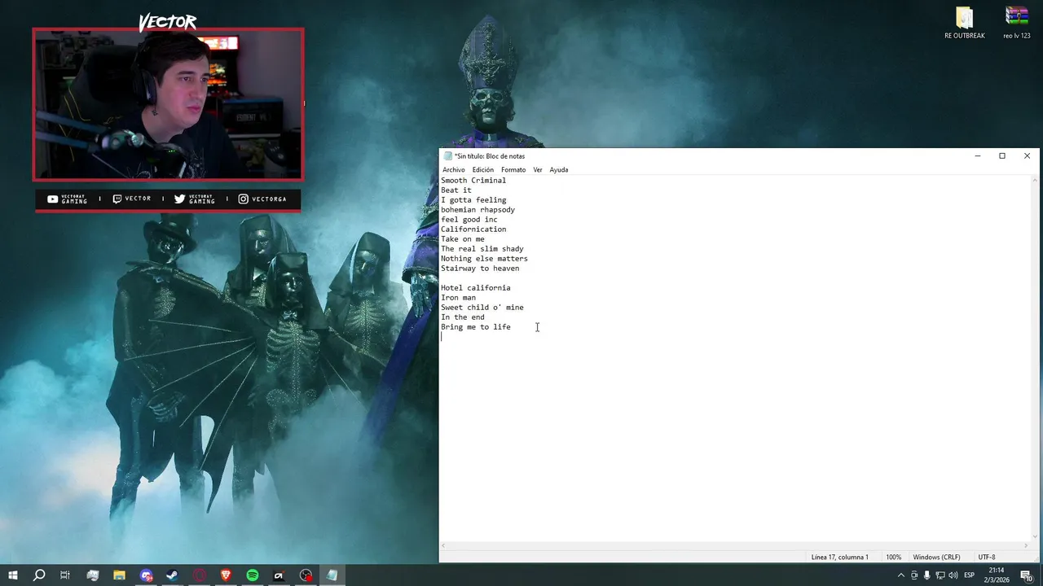
Task: Open the volume speaker tray icon
Action: pos(953,575)
